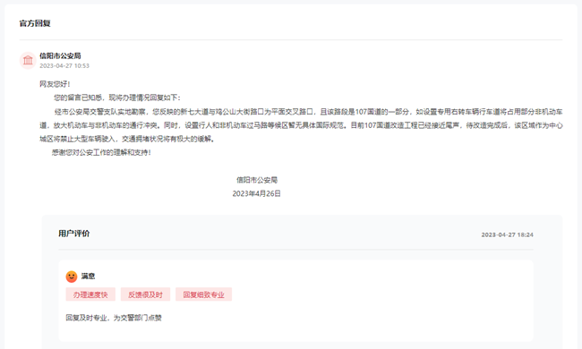Click the line starting 城区将禁止大型车辆驶入
This screenshot has width=582, height=349.
point(127,139)
